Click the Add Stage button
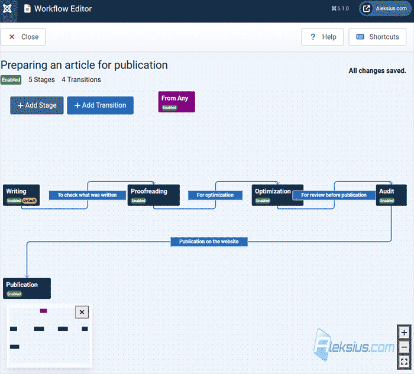The height and width of the screenshot is (374, 414). click(x=37, y=105)
